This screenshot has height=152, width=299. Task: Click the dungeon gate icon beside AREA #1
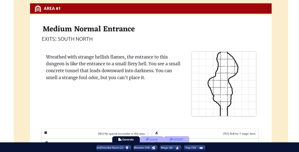[38, 8]
